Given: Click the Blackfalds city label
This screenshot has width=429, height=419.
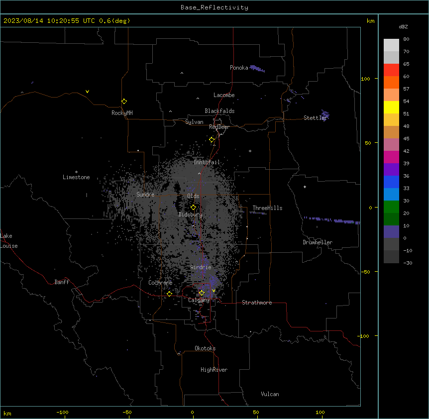Looking at the screenshot, I should [219, 111].
